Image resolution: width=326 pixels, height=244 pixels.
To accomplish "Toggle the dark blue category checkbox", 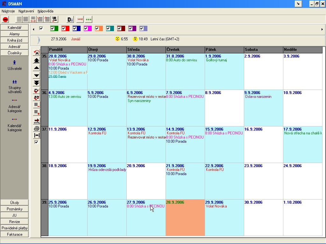I will (x=74, y=28).
